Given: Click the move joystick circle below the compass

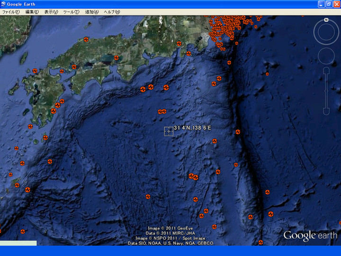Looking at the screenshot, I should [x=326, y=56].
